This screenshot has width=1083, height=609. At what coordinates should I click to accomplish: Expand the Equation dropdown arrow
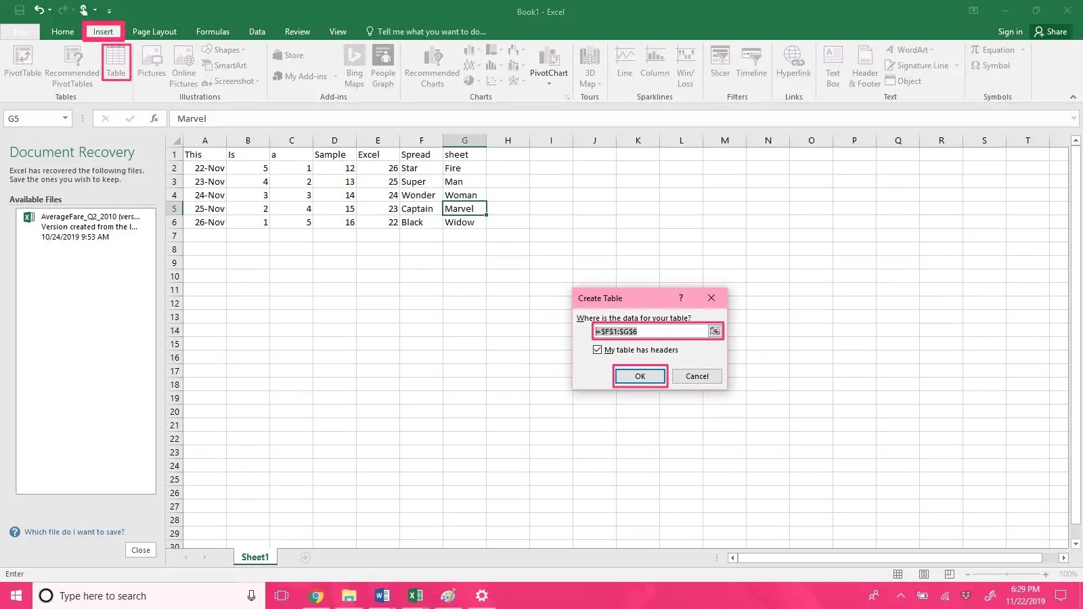1023,50
